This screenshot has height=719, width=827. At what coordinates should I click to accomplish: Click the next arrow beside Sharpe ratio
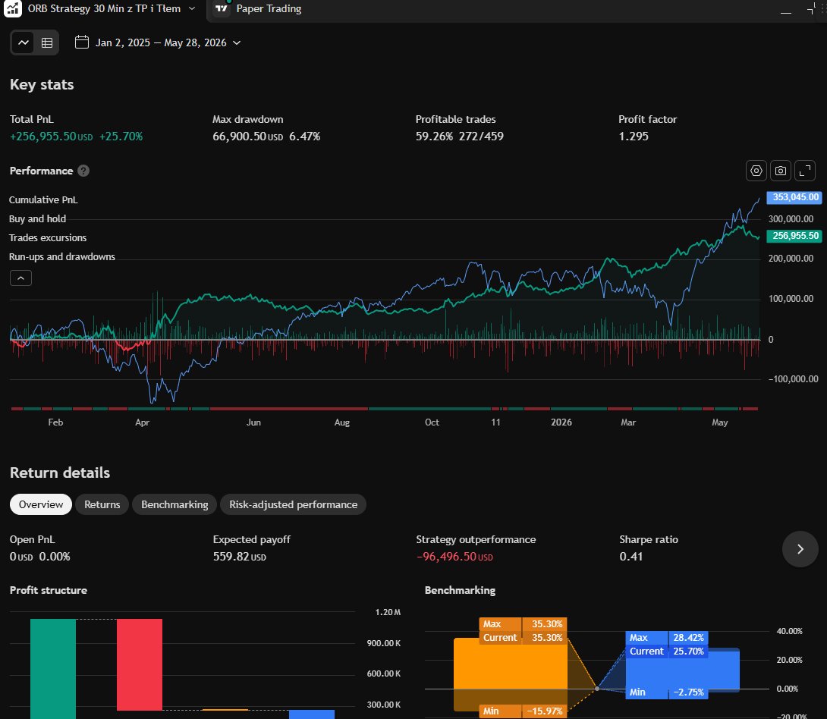[x=800, y=549]
